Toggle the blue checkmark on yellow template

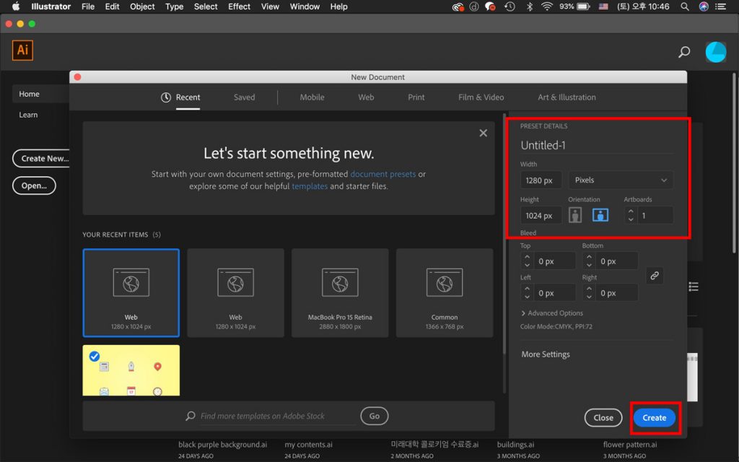tap(95, 357)
